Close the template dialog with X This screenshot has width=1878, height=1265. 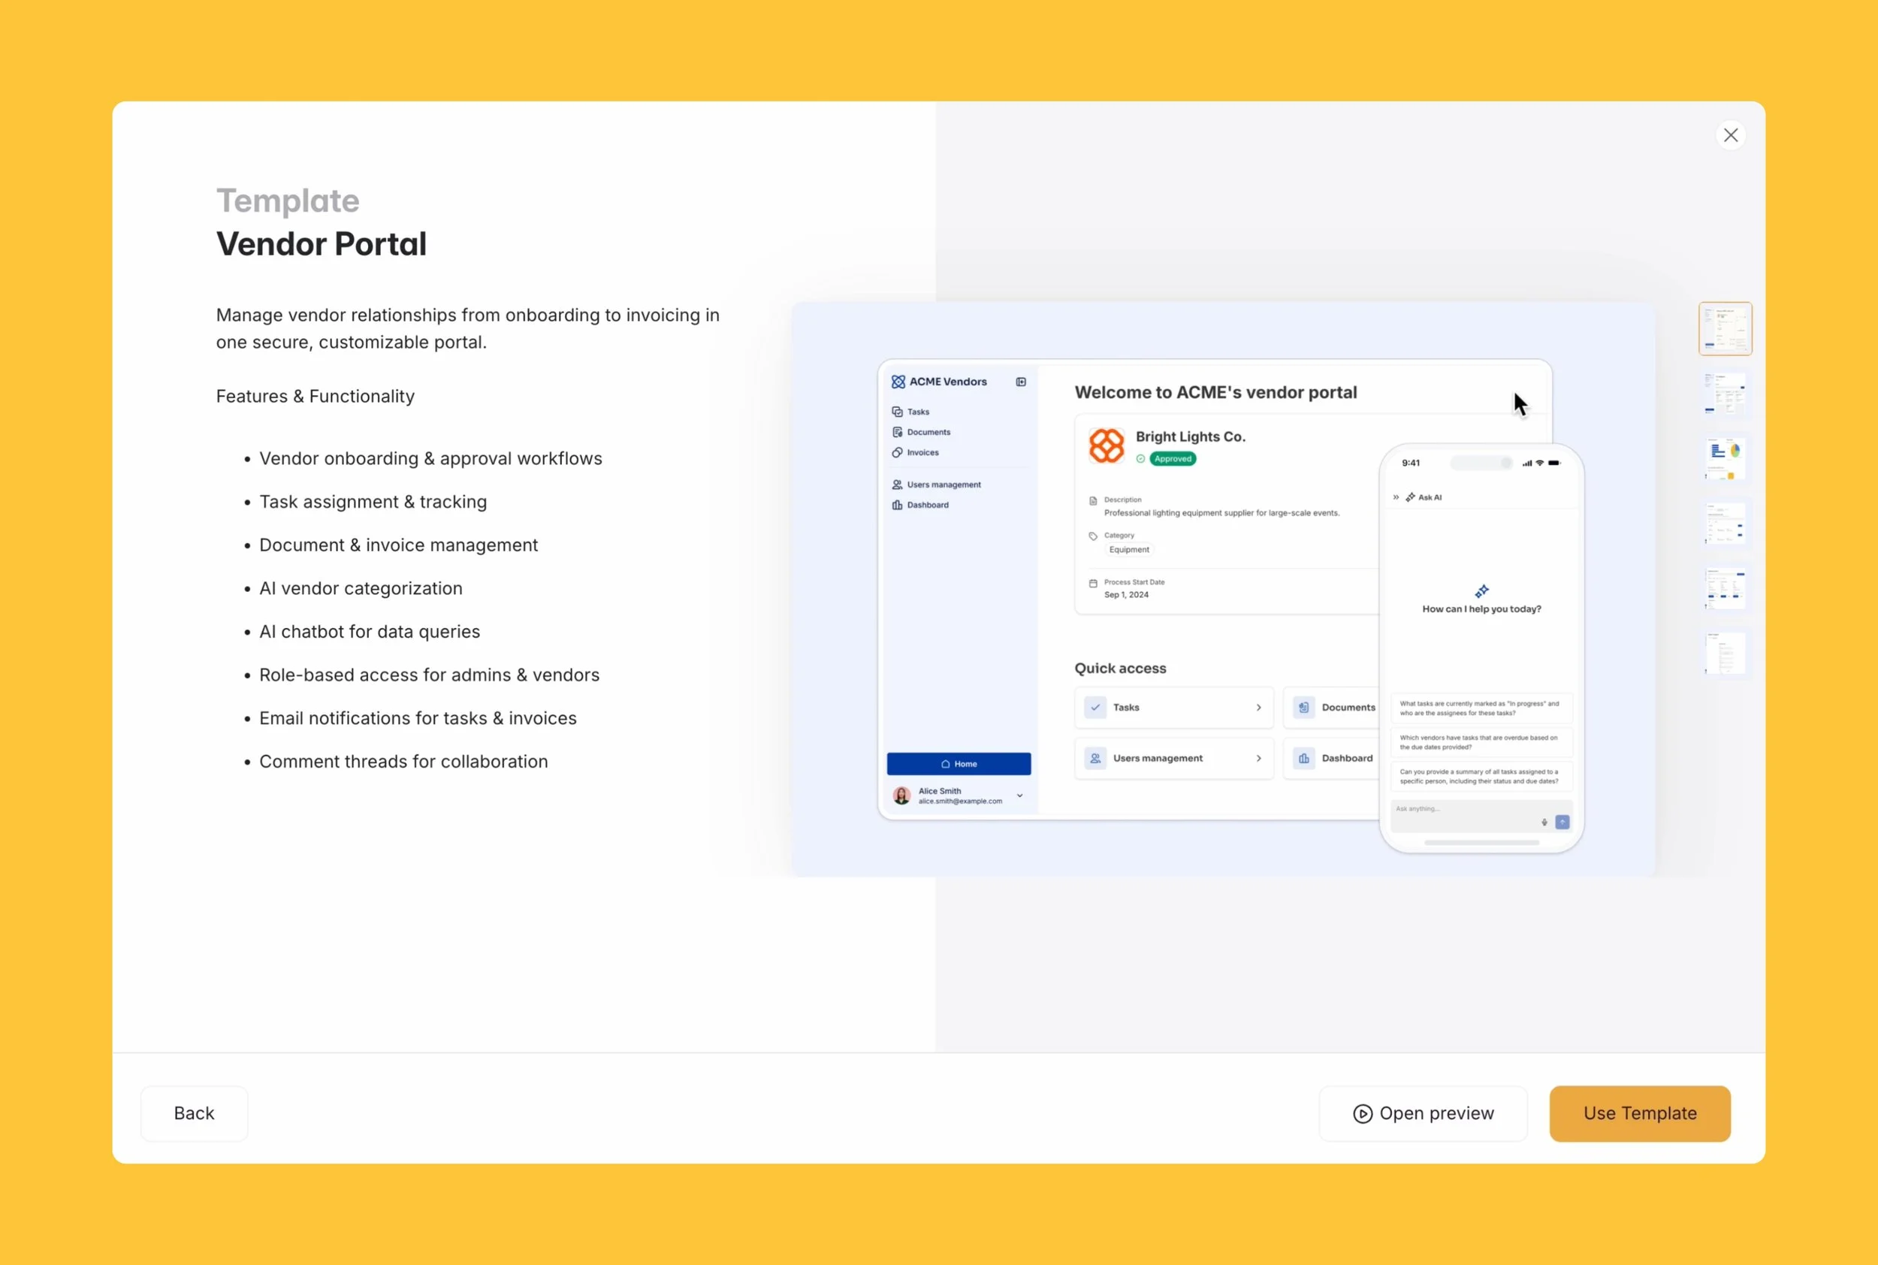tap(1730, 134)
